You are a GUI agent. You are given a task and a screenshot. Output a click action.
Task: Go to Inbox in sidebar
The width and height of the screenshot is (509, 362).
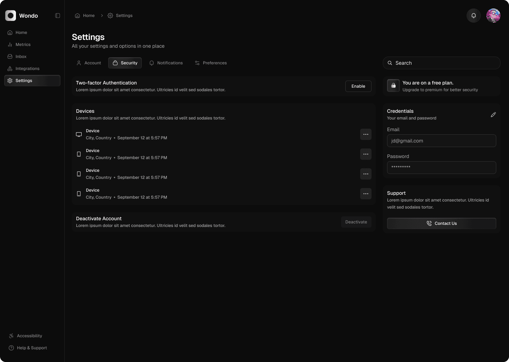(x=21, y=57)
